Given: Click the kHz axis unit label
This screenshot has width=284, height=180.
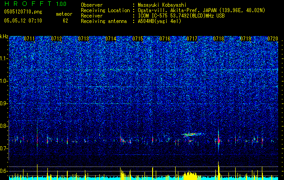Looking at the screenshot, I should point(4,36).
